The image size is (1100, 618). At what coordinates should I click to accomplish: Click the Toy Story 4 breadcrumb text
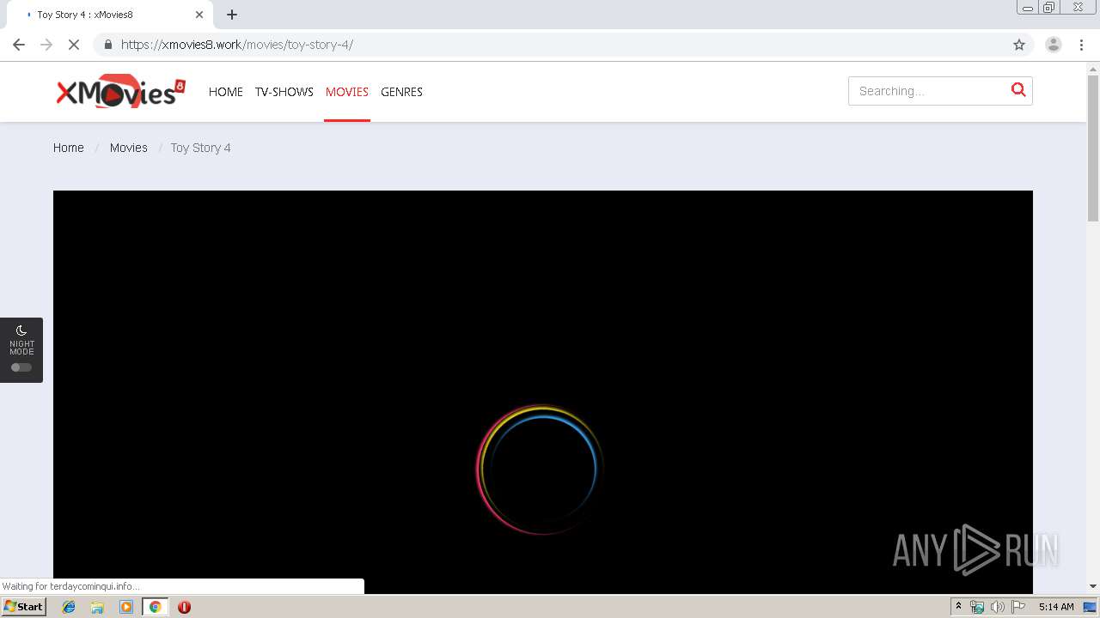pyautogui.click(x=200, y=148)
